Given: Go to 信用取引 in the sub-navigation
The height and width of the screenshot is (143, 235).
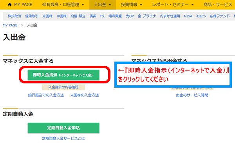Looking at the screenshot, I should click(x=32, y=16).
